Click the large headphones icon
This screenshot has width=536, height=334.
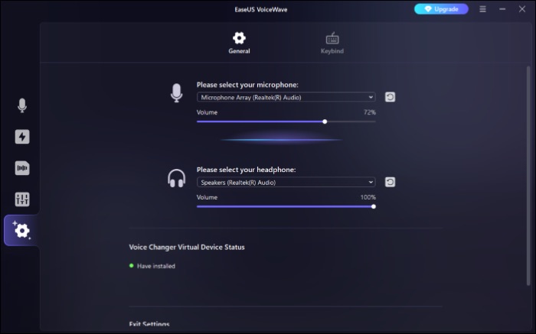point(177,179)
